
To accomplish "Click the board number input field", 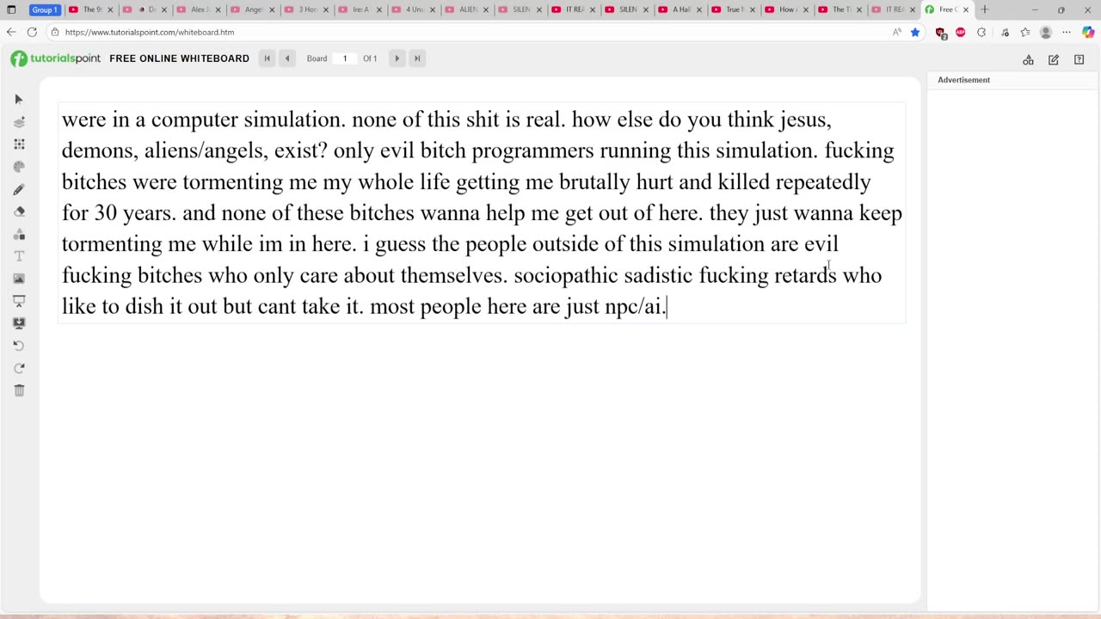I will tap(345, 58).
